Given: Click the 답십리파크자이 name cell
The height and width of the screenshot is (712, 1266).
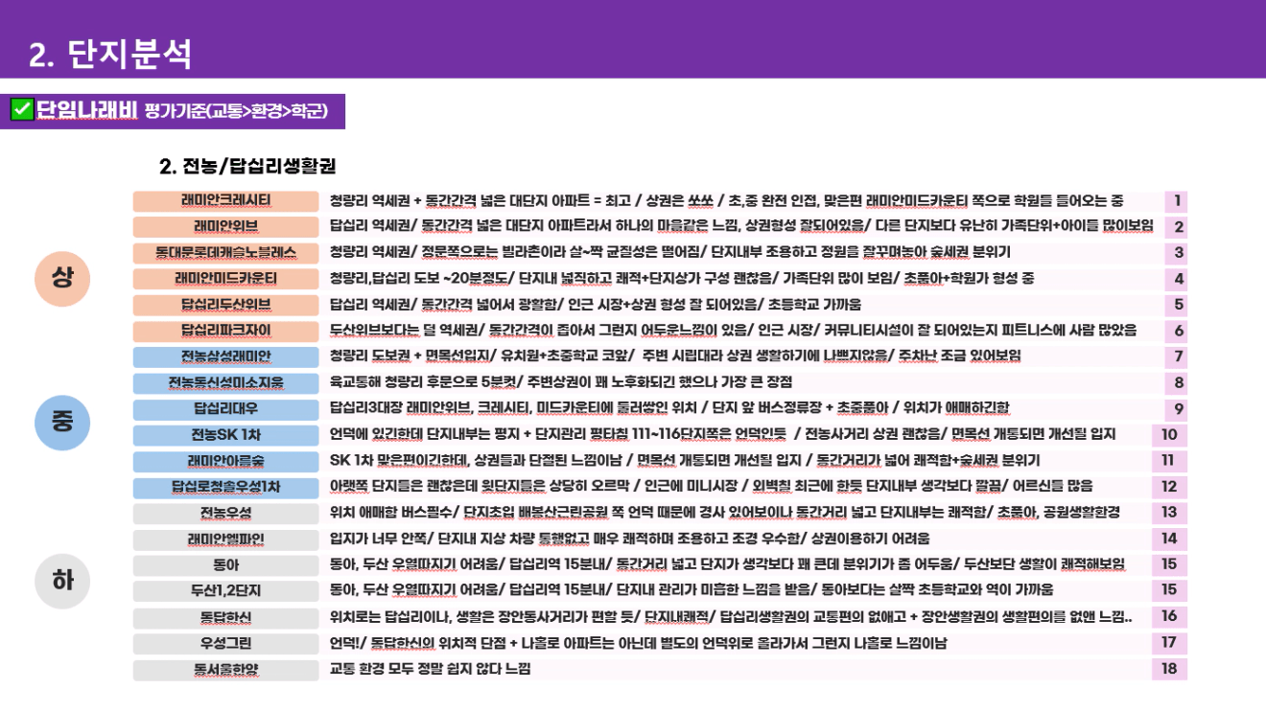Looking at the screenshot, I should [225, 331].
